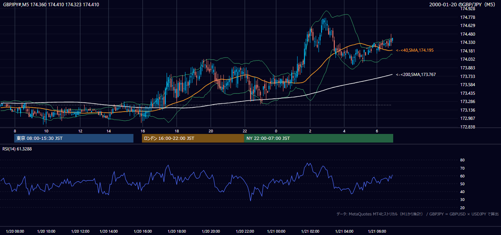Click price axis label 173.584
Viewport: 501px width, 235px height.
pyautogui.click(x=468, y=85)
